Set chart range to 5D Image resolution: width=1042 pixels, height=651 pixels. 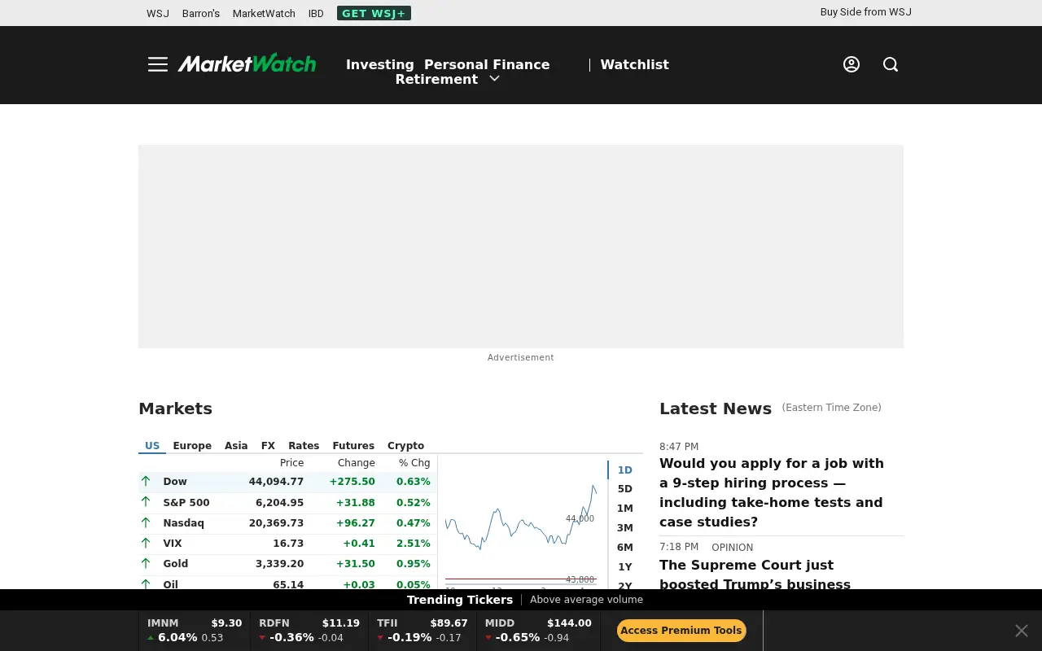point(625,489)
